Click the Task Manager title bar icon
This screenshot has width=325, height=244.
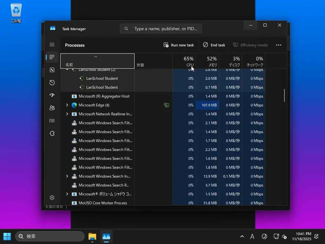pos(53,28)
